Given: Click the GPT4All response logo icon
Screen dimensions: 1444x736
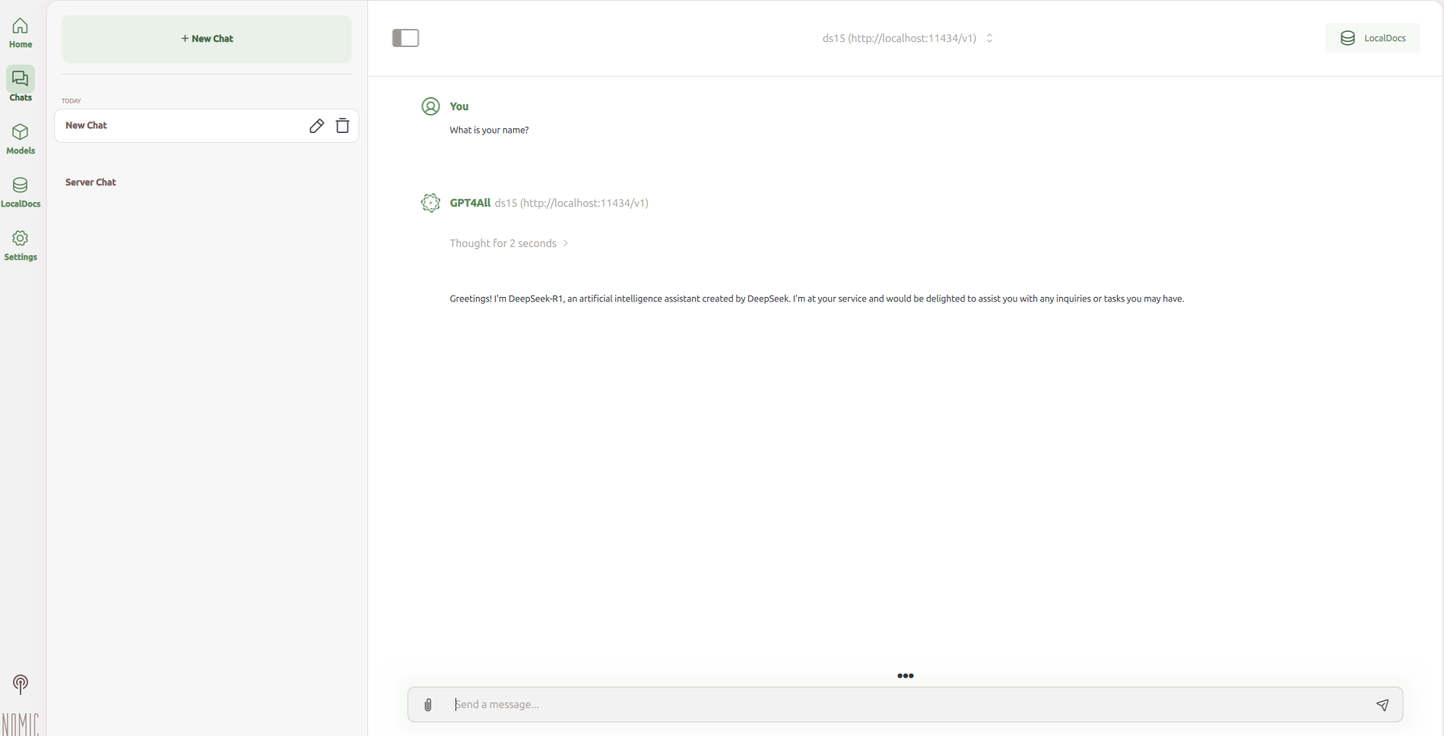Looking at the screenshot, I should [x=430, y=203].
